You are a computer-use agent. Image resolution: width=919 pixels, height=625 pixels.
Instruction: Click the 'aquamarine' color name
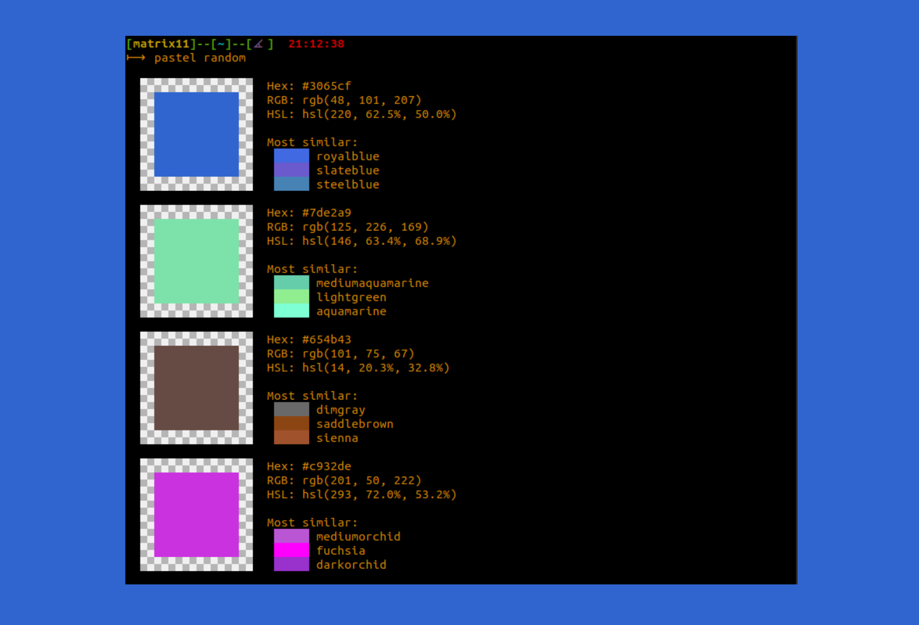(x=351, y=312)
